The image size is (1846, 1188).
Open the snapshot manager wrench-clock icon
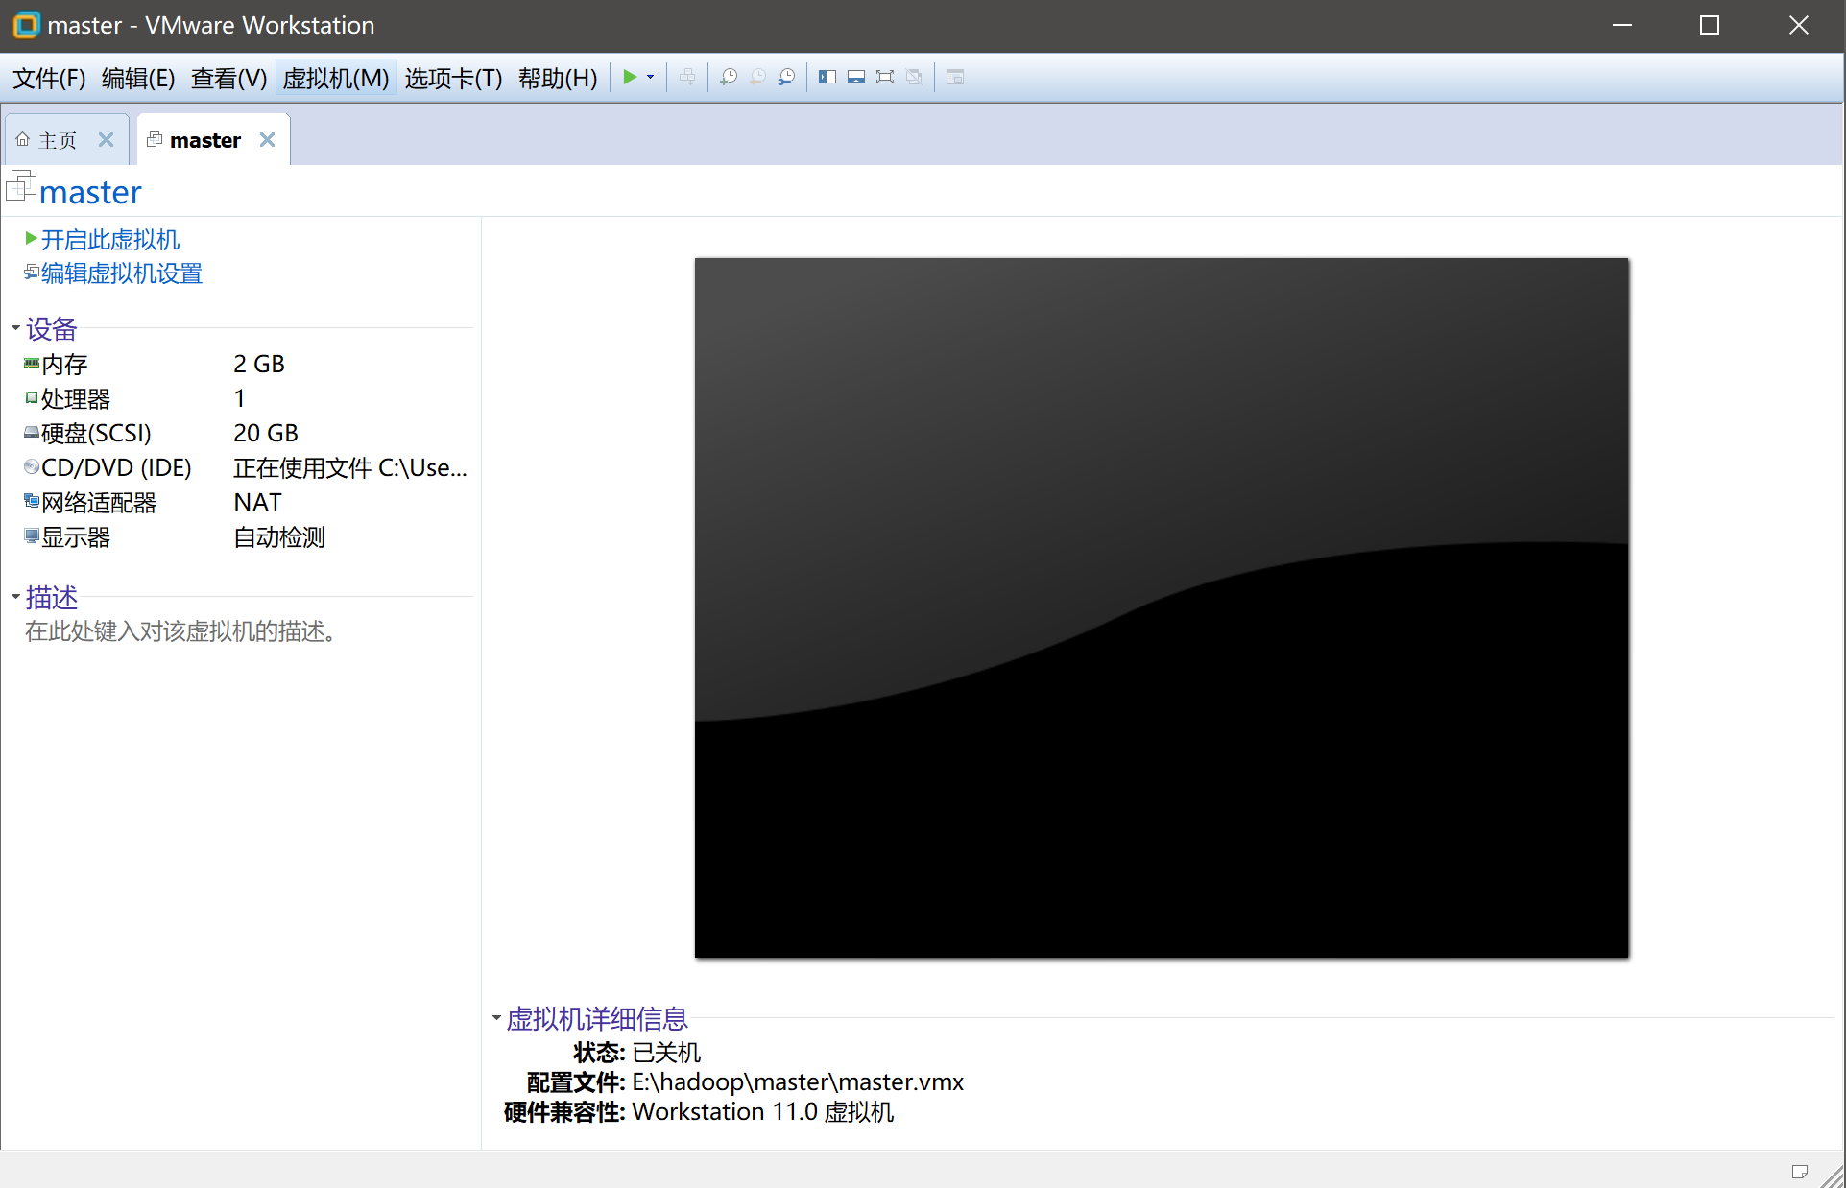786,77
